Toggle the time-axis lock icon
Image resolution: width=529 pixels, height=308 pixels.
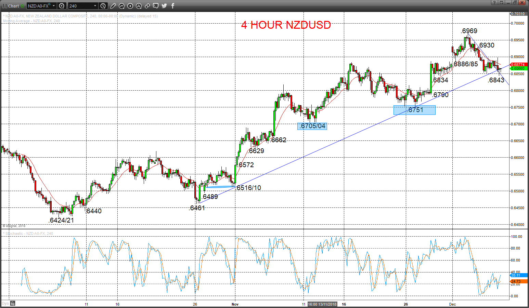[13, 303]
